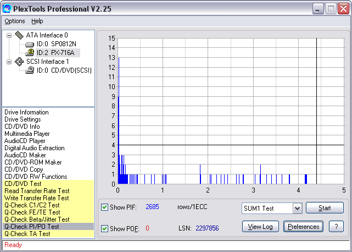
Task: Open Drive Information
Action: pos(26,112)
